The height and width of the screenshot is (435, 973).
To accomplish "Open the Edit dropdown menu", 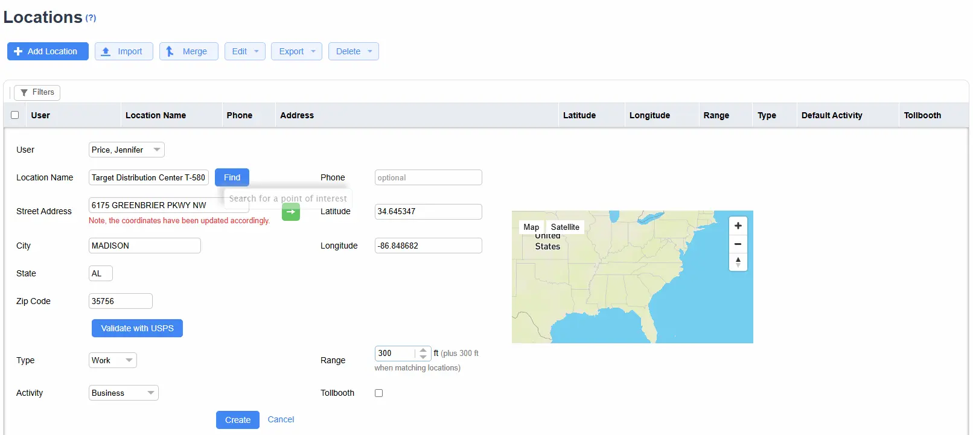I will click(245, 51).
